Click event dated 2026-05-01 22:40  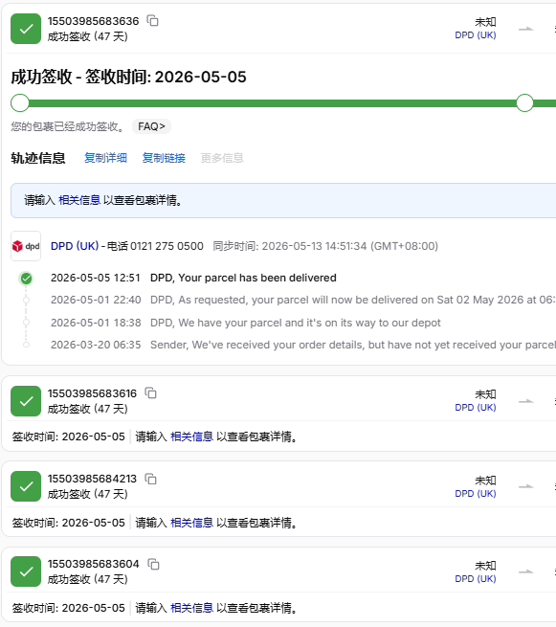coord(302,300)
